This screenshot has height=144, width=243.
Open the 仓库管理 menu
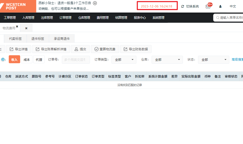point(84,18)
